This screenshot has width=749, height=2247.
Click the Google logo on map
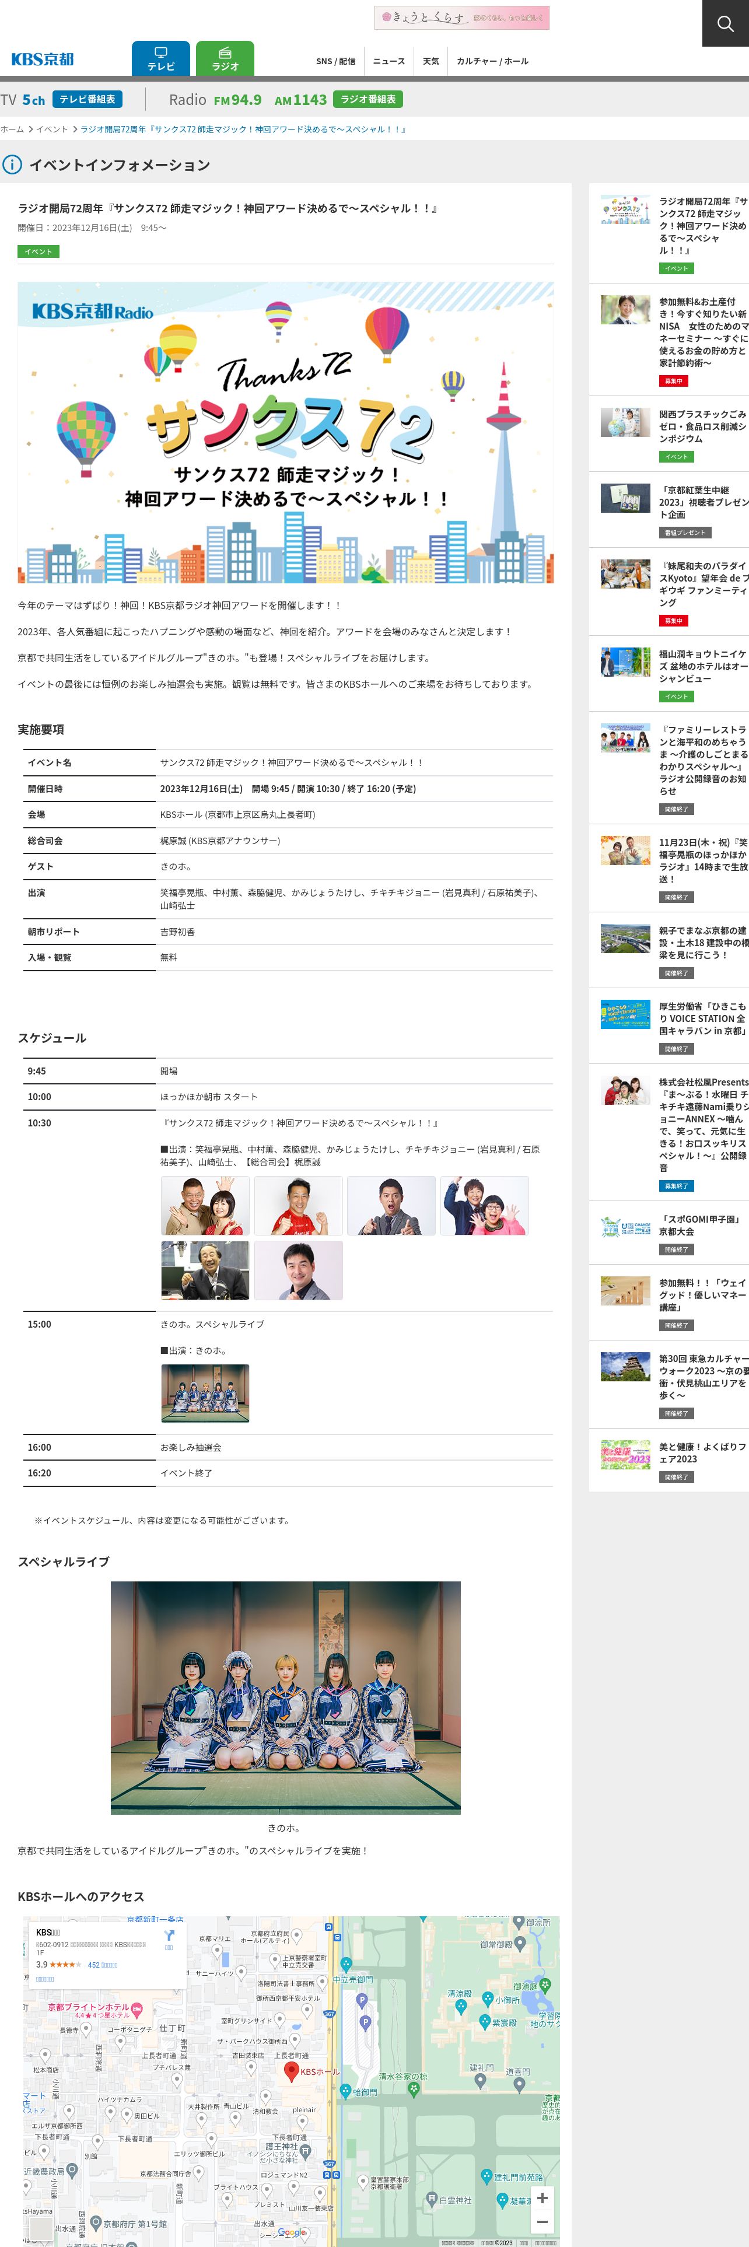click(292, 2232)
